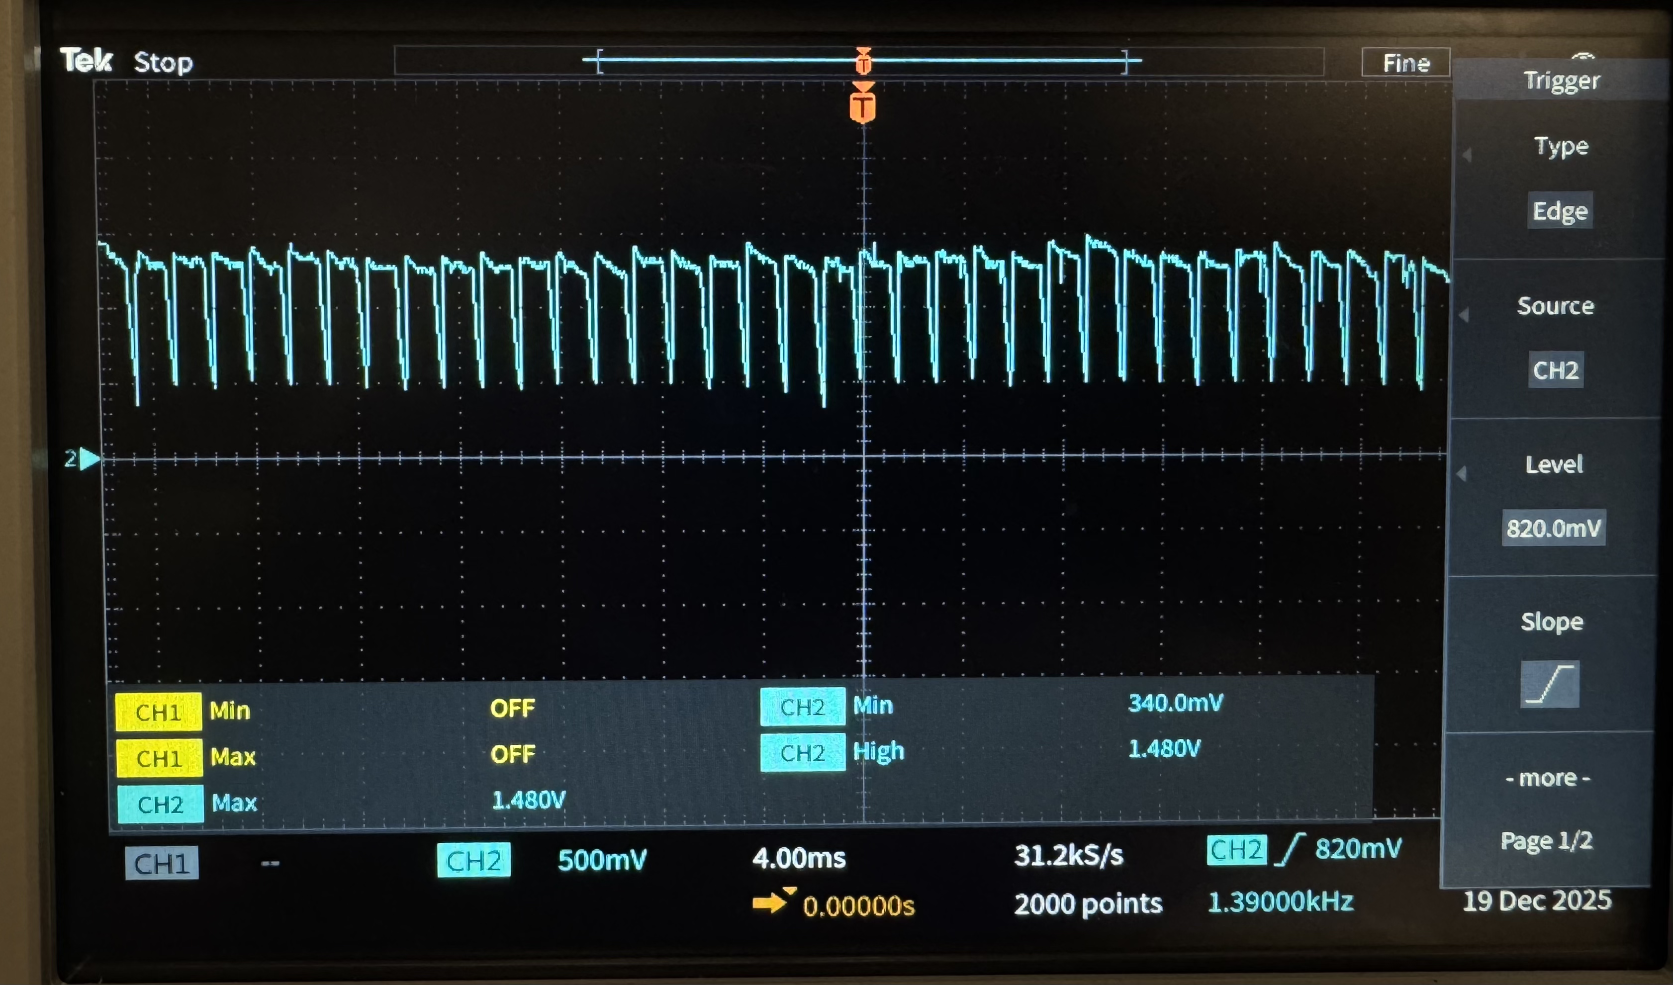The height and width of the screenshot is (985, 1673).
Task: Select Edge trigger type
Action: [x=1560, y=210]
